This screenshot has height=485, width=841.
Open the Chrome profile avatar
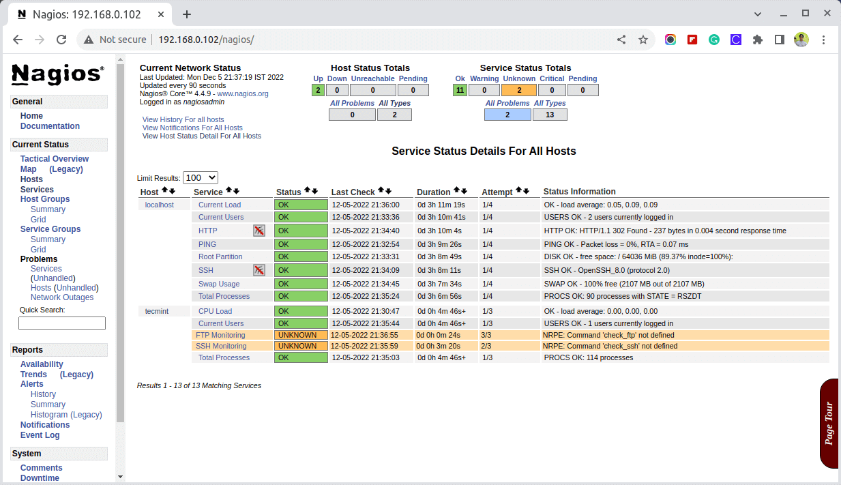(x=801, y=40)
